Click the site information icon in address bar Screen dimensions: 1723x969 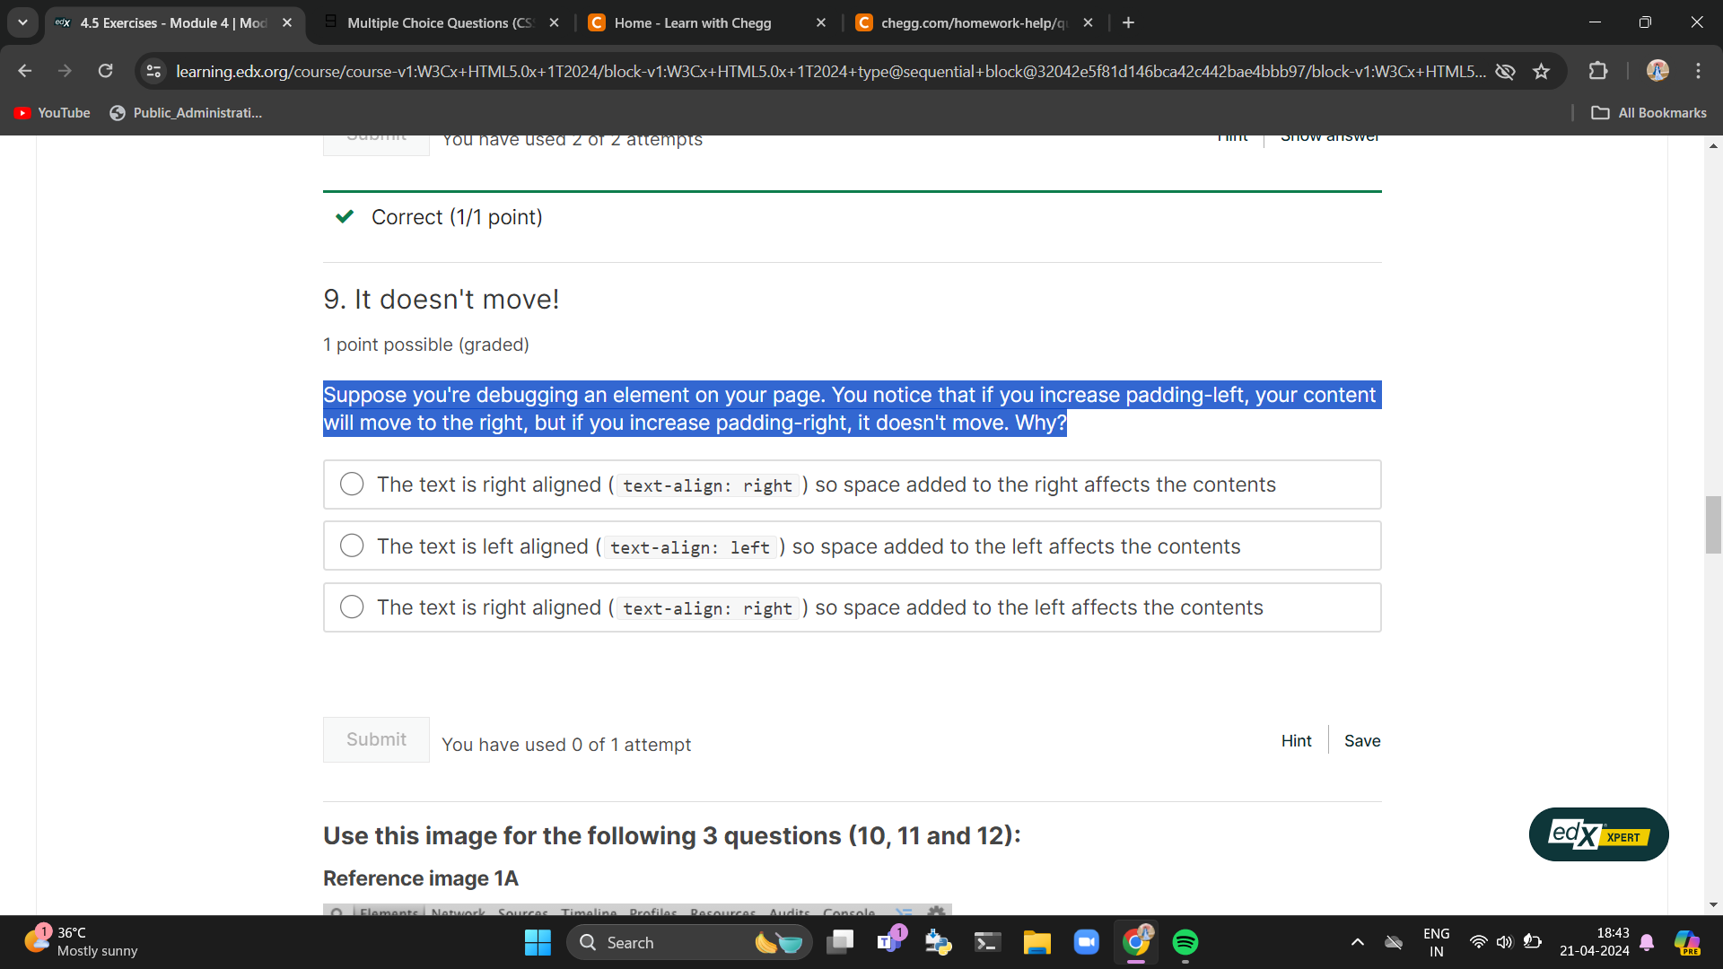tap(153, 71)
